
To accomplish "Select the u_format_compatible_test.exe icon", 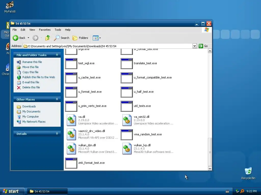I will click(127, 78).
